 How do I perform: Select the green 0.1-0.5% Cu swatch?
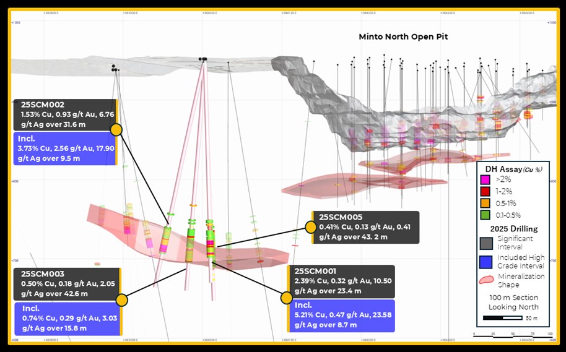pyautogui.click(x=485, y=215)
